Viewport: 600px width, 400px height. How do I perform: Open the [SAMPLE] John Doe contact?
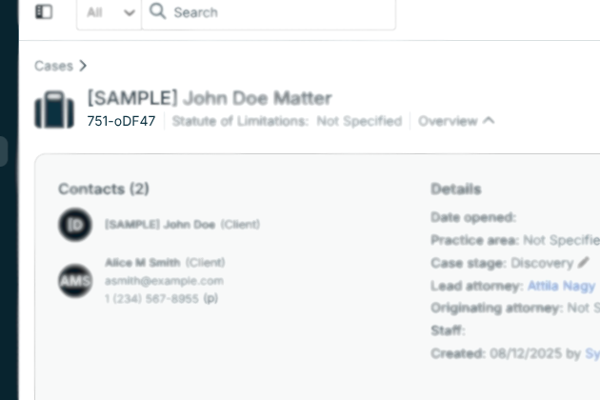click(x=160, y=225)
